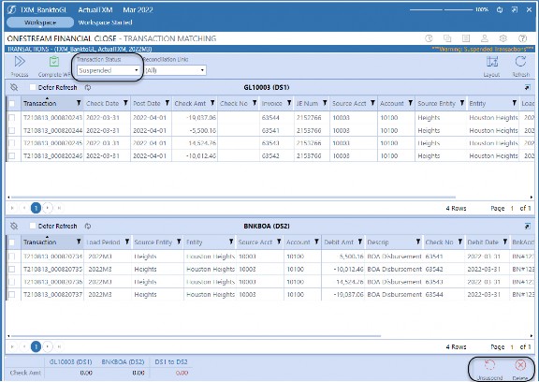Click the Complete WF clipboard icon
The height and width of the screenshot is (382, 539).
click(54, 62)
